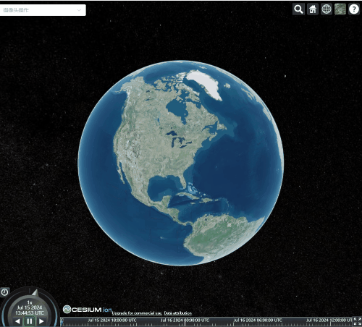
Task: Click the Cesium ion logo
Action: click(x=87, y=310)
